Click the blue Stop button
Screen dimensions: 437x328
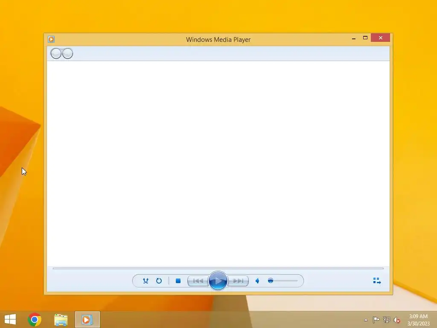point(178,281)
